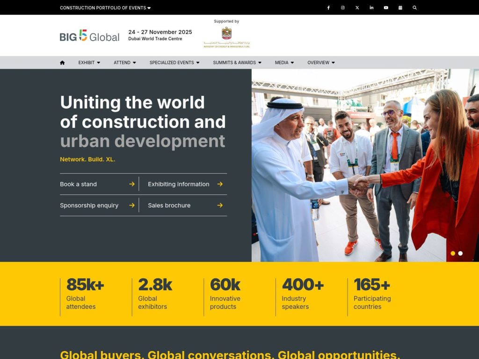This screenshot has width=479, height=359.
Task: Go to home via house icon
Action: pos(62,63)
